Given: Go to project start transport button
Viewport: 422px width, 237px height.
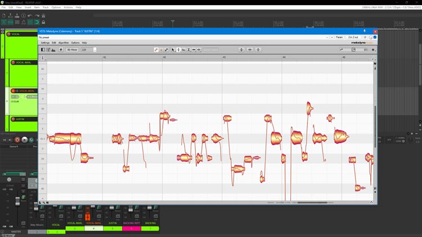Looking at the screenshot, I should tap(5, 140).
